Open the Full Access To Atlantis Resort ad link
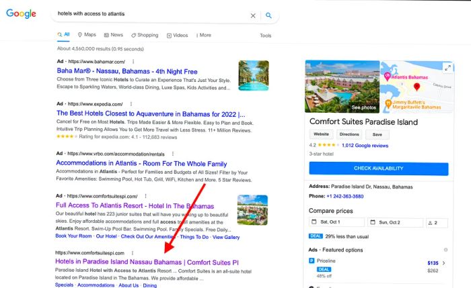The width and height of the screenshot is (471, 288). point(135,205)
